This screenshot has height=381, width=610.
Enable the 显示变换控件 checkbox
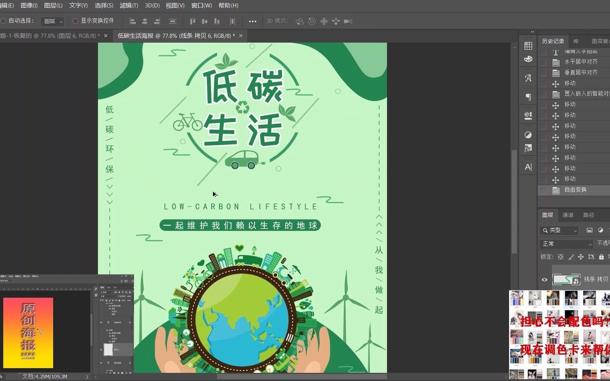75,21
